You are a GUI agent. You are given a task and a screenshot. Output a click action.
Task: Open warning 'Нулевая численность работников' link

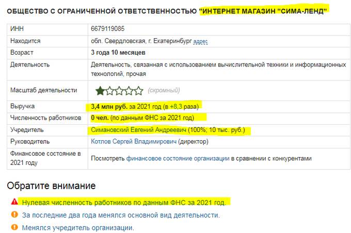point(124,203)
